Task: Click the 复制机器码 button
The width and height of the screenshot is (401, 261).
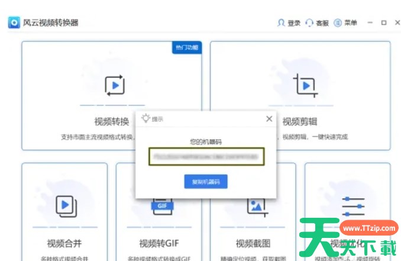Action: pyautogui.click(x=206, y=182)
